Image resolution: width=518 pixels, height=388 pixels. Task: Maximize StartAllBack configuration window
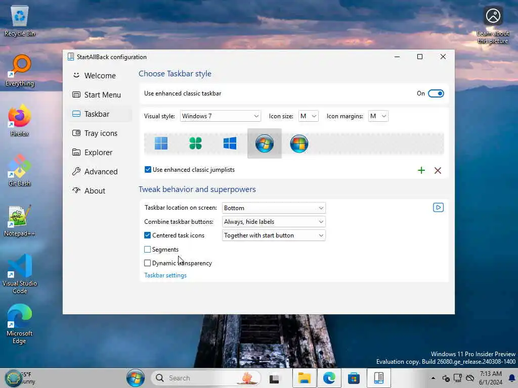[x=419, y=57]
